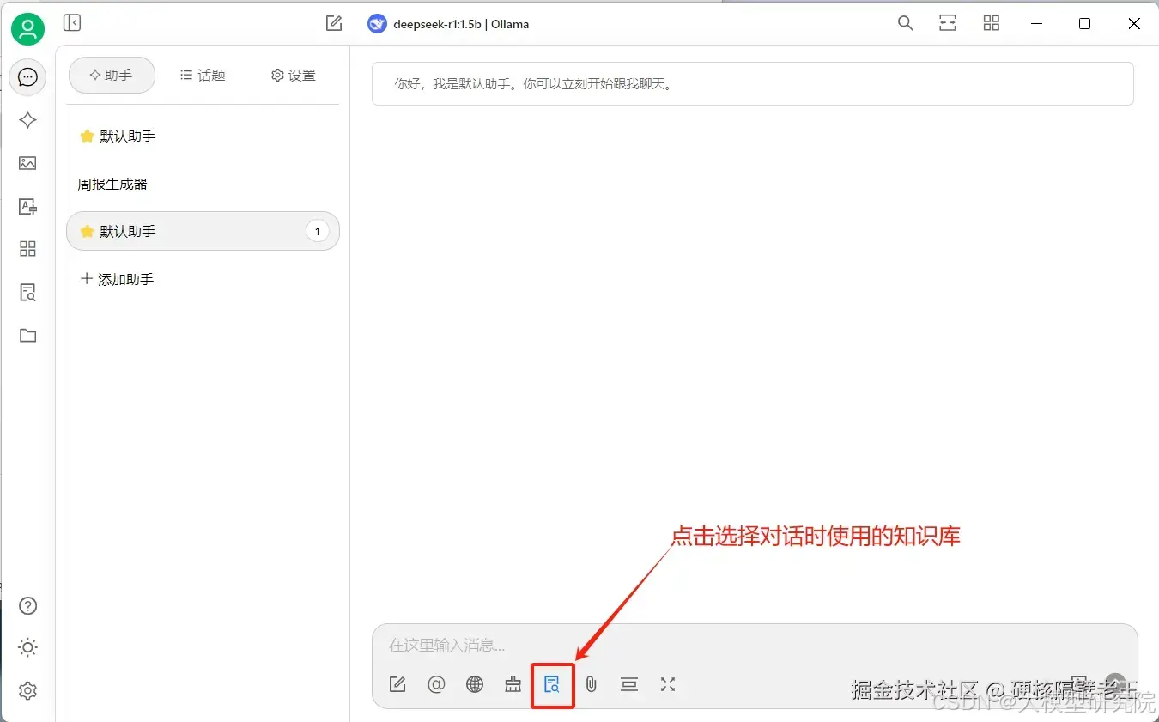Select the first 默认助手 entry

(x=203, y=136)
